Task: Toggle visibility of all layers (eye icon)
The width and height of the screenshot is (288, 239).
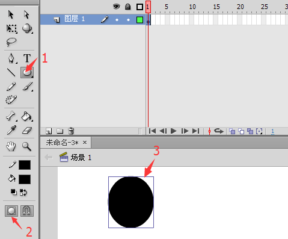Action: (x=116, y=7)
